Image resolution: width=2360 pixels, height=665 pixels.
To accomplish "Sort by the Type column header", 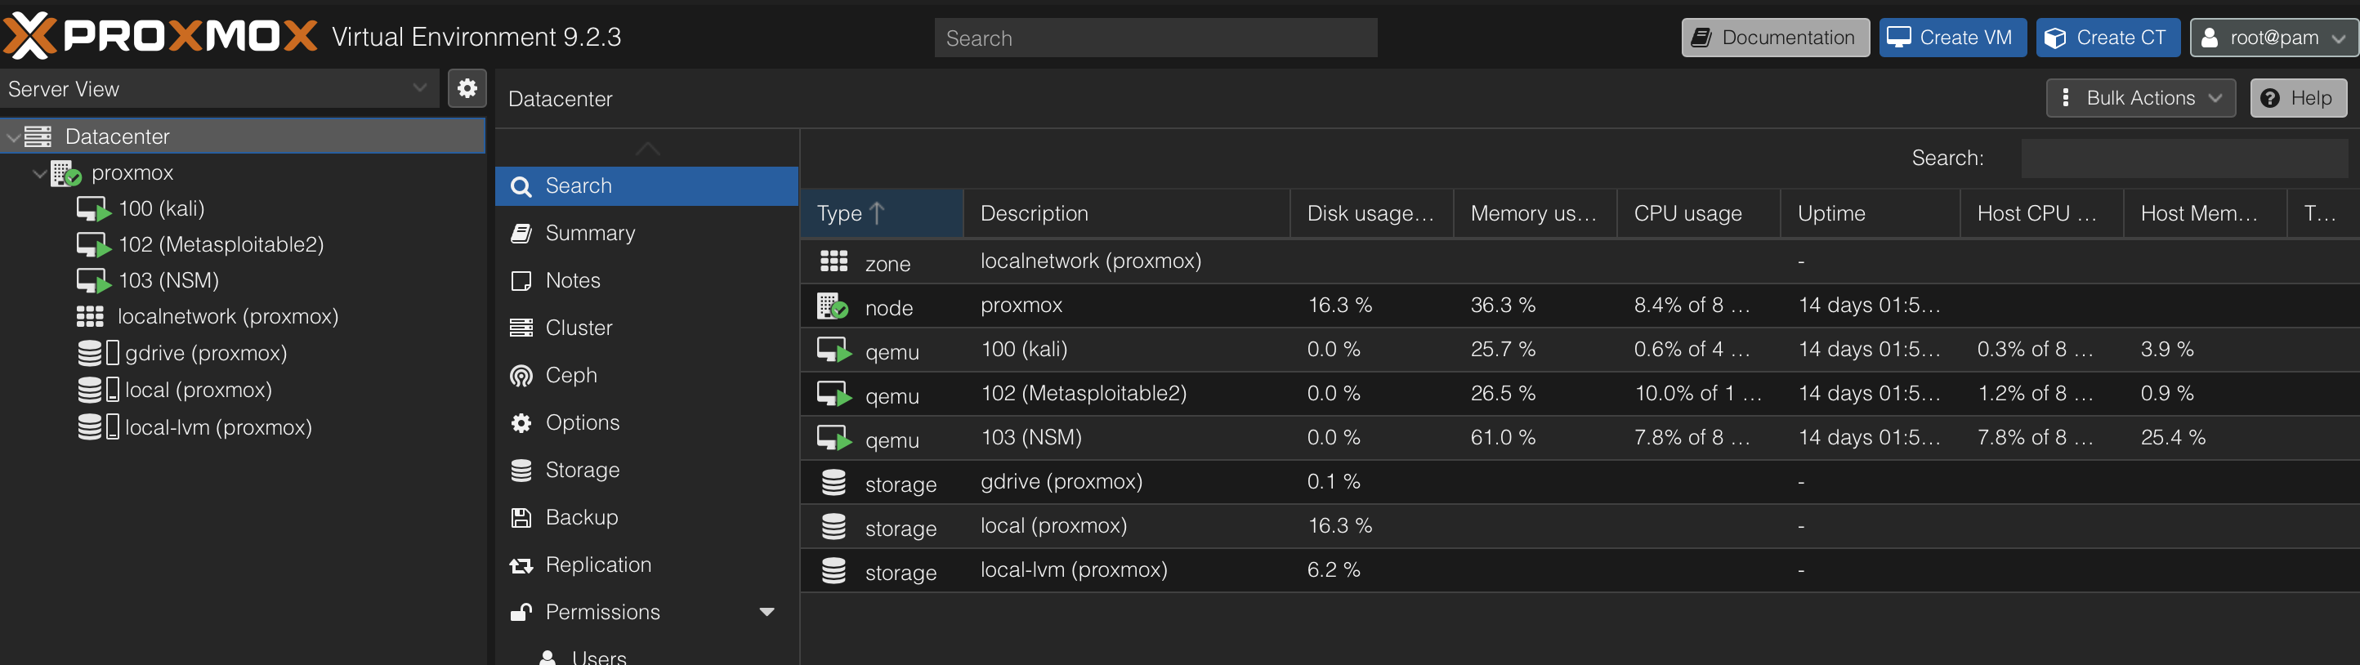I will 882,213.
